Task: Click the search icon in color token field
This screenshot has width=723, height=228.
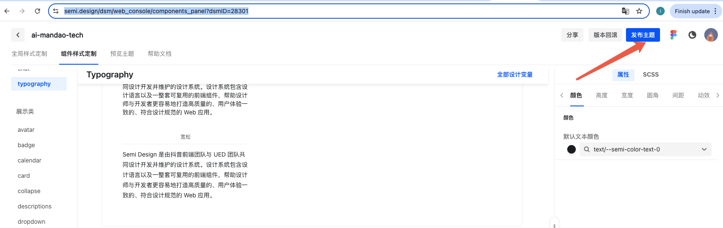Action: point(587,149)
